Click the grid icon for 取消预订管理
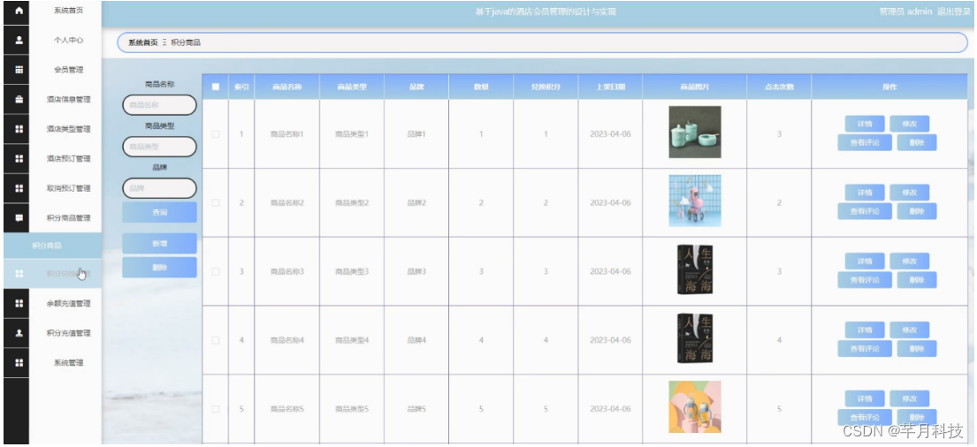 [19, 188]
